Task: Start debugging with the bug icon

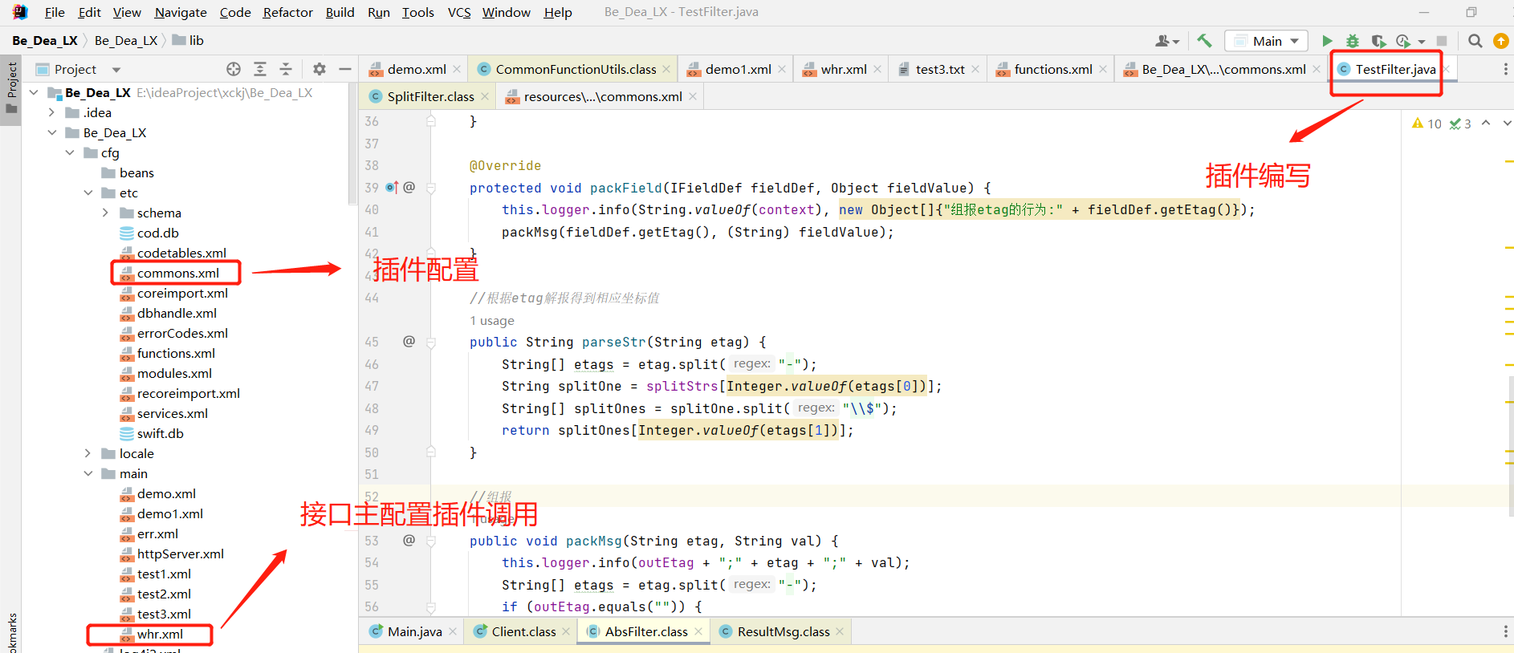Action: pos(1353,40)
